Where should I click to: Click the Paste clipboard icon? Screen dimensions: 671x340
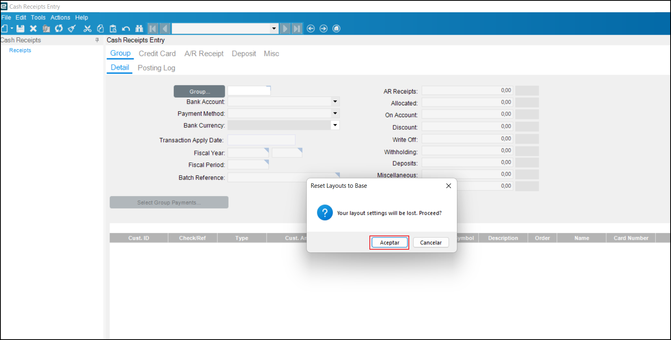tap(113, 28)
